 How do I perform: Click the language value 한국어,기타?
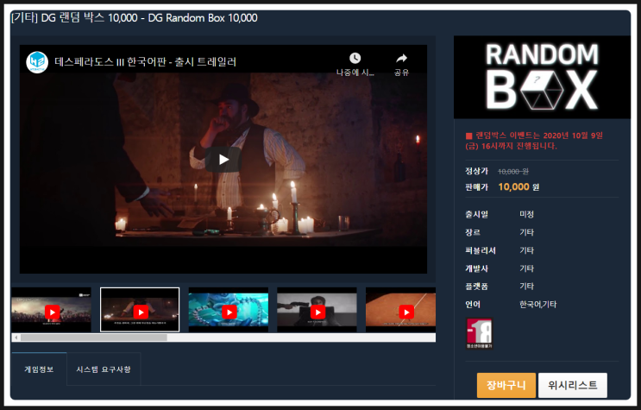click(x=538, y=305)
